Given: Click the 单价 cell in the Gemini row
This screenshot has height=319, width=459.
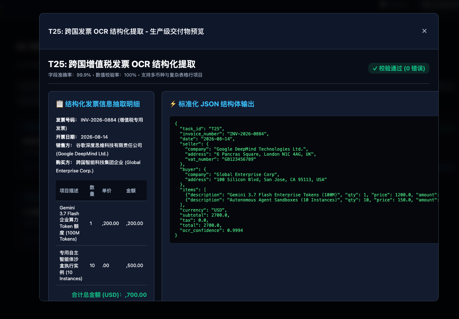Looking at the screenshot, I should coord(110,223).
